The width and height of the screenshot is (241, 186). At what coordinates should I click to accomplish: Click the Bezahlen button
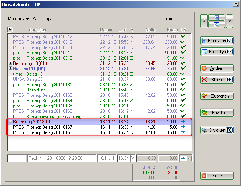coord(217,113)
